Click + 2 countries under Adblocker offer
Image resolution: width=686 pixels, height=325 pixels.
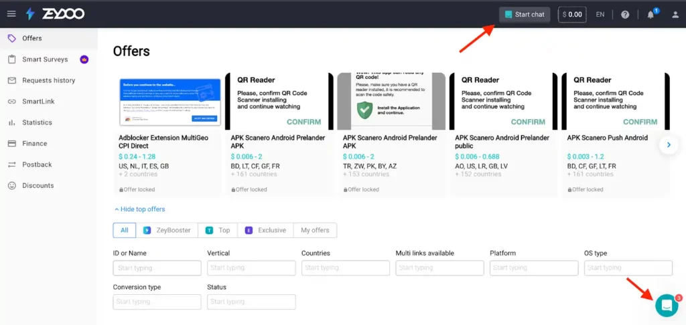click(138, 175)
